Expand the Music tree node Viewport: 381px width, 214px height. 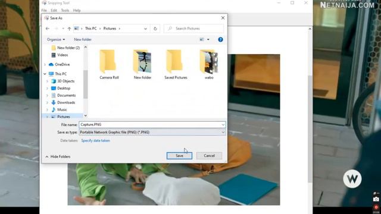point(47,109)
